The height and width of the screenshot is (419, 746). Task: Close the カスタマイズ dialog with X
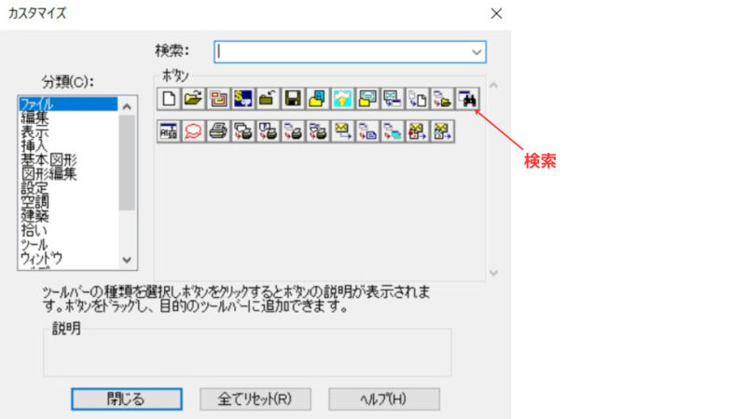[496, 13]
